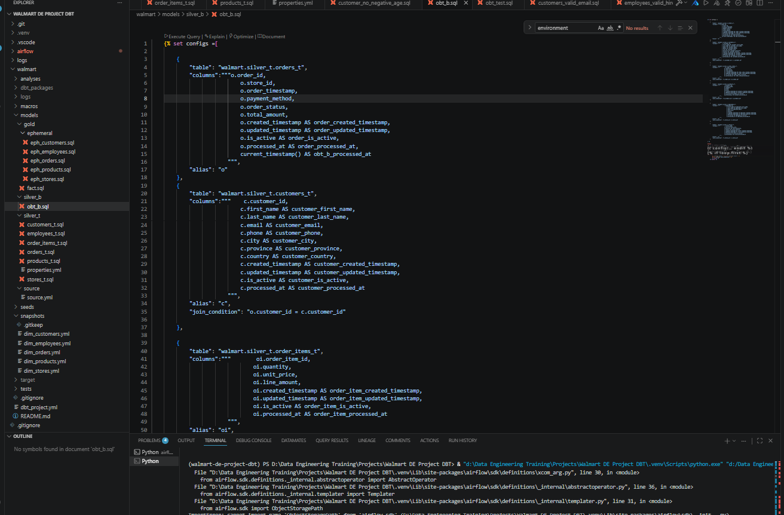Toggle Match Whole Word in find widget
The height and width of the screenshot is (515, 784).
[610, 28]
